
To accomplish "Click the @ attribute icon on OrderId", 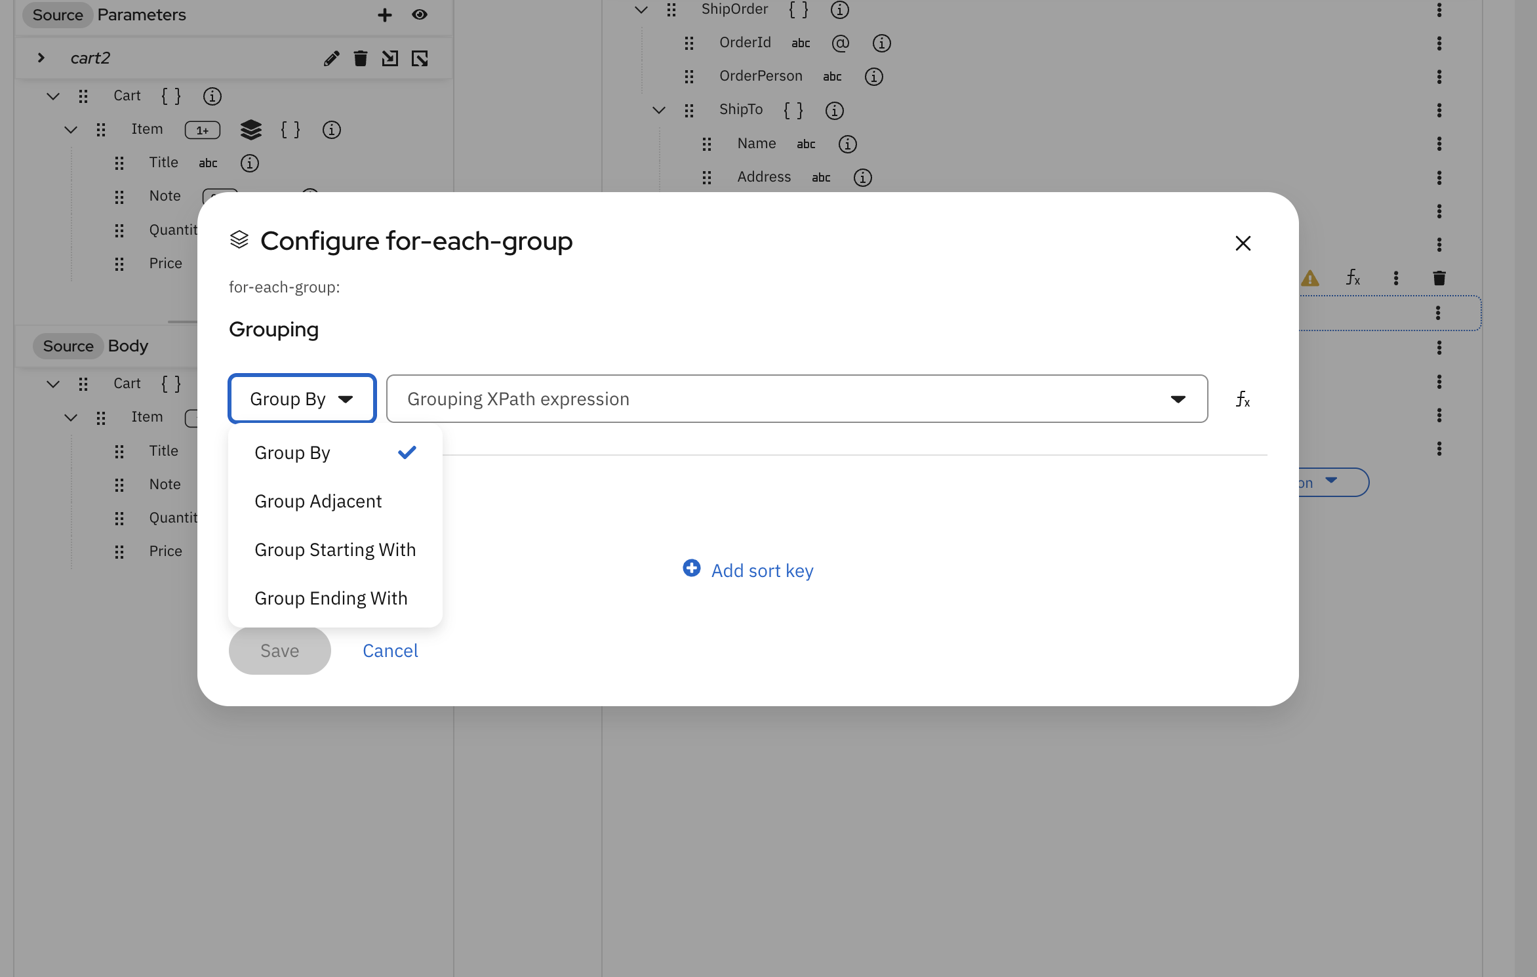I will (x=840, y=43).
